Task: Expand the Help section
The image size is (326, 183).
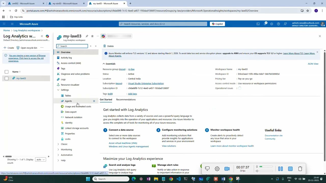Action: pyautogui.click(x=58, y=160)
